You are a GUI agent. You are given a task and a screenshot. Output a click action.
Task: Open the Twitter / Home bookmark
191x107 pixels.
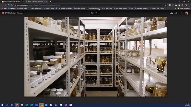pyautogui.click(x=49, y=8)
